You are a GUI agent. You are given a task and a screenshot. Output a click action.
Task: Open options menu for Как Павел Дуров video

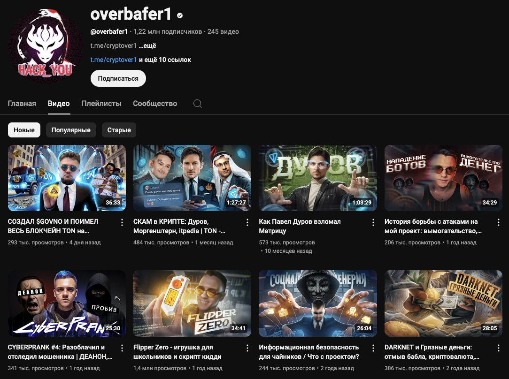point(373,222)
